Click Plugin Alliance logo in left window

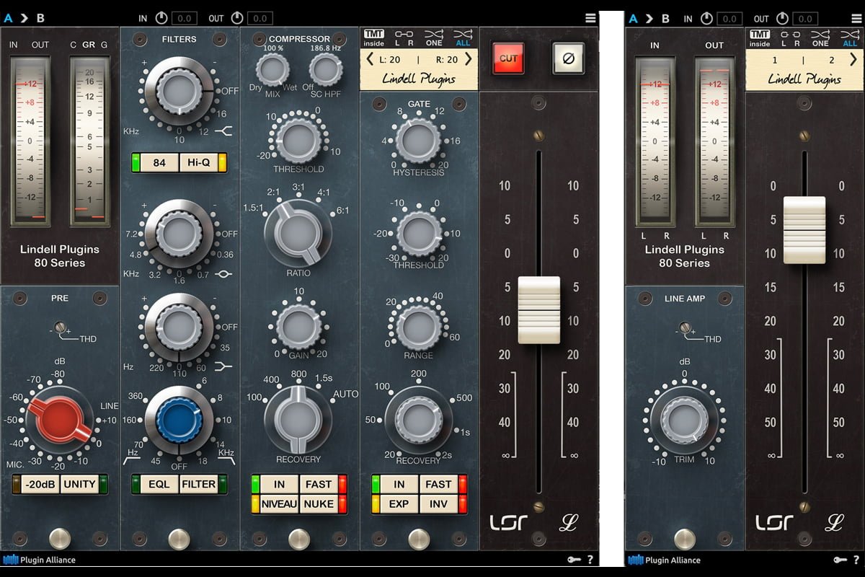(x=40, y=560)
